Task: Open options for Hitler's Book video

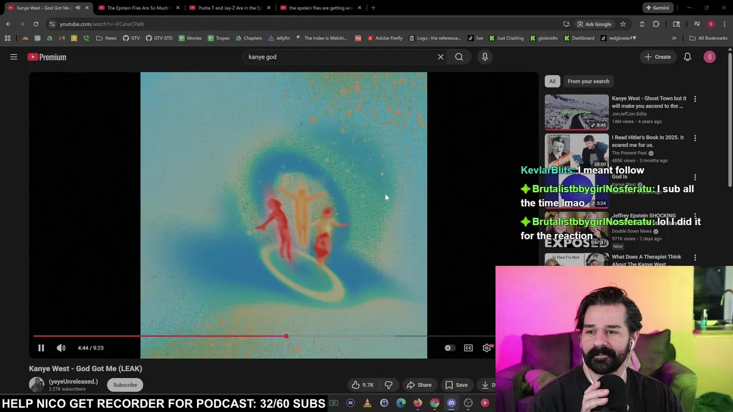Action: click(x=695, y=138)
